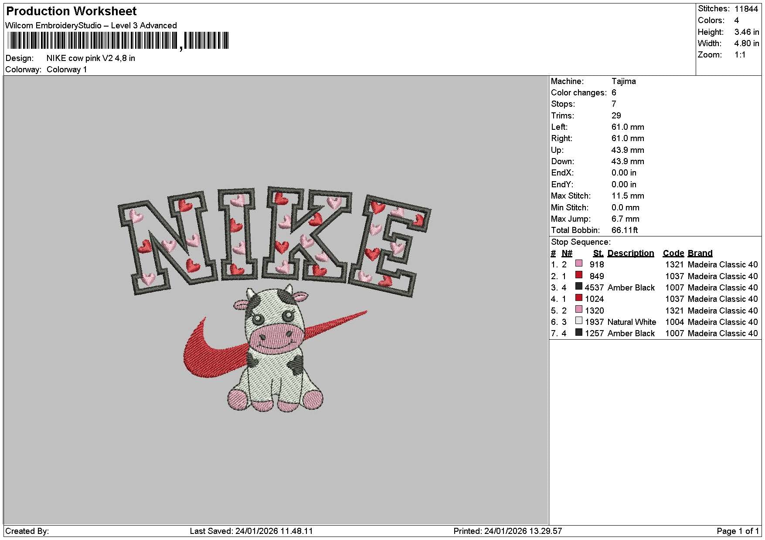Select the Max Stitch value "11.5 mm"
The height and width of the screenshot is (540, 765).
pos(628,196)
